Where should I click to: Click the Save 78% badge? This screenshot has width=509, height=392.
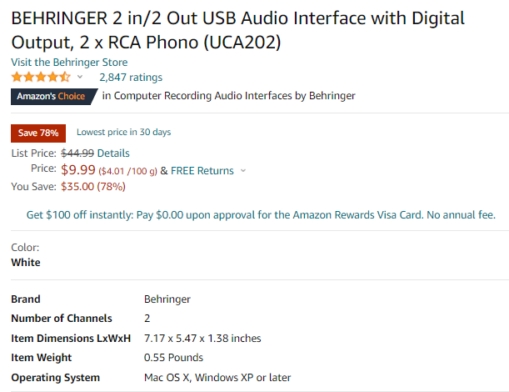(x=38, y=133)
